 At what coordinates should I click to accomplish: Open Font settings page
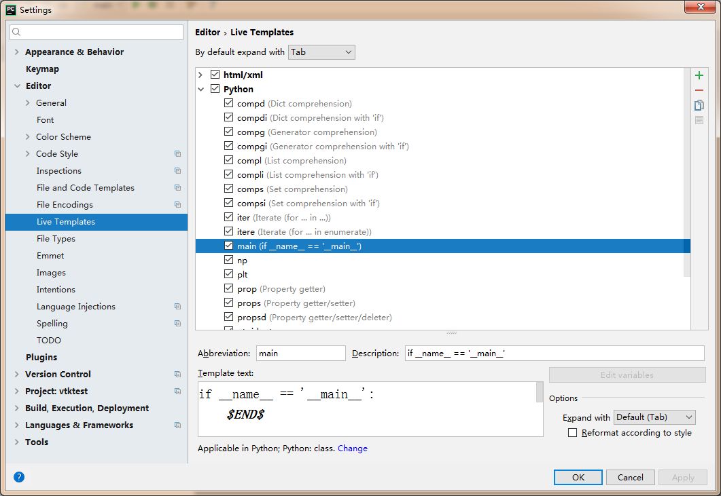coord(45,120)
